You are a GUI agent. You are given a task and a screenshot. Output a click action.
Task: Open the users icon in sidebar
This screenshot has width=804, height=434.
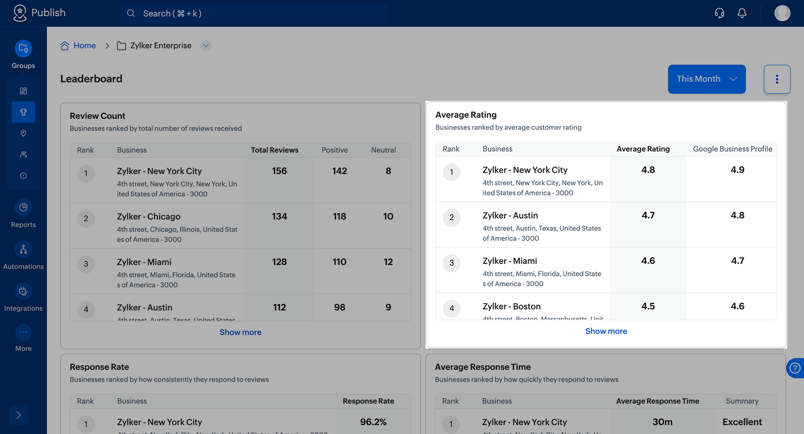pos(23,155)
